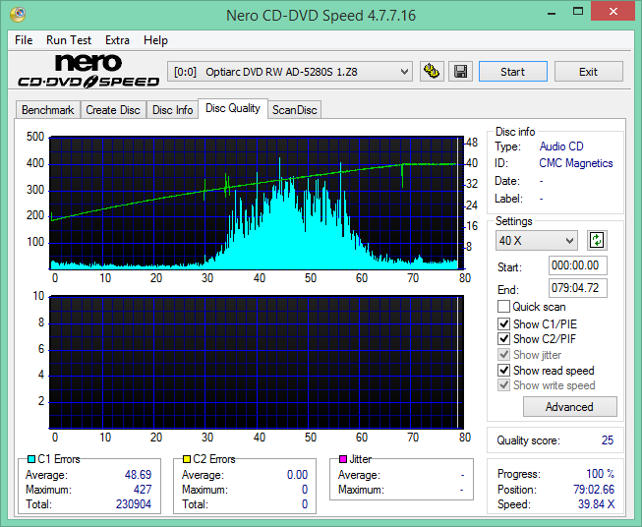
Task: Click the Quality score value 25
Action: tap(608, 440)
